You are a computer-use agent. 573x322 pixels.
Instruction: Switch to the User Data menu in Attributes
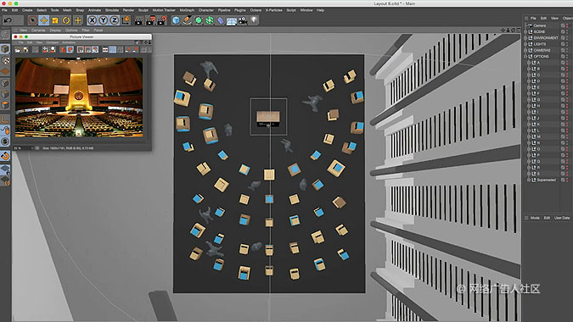coord(562,218)
